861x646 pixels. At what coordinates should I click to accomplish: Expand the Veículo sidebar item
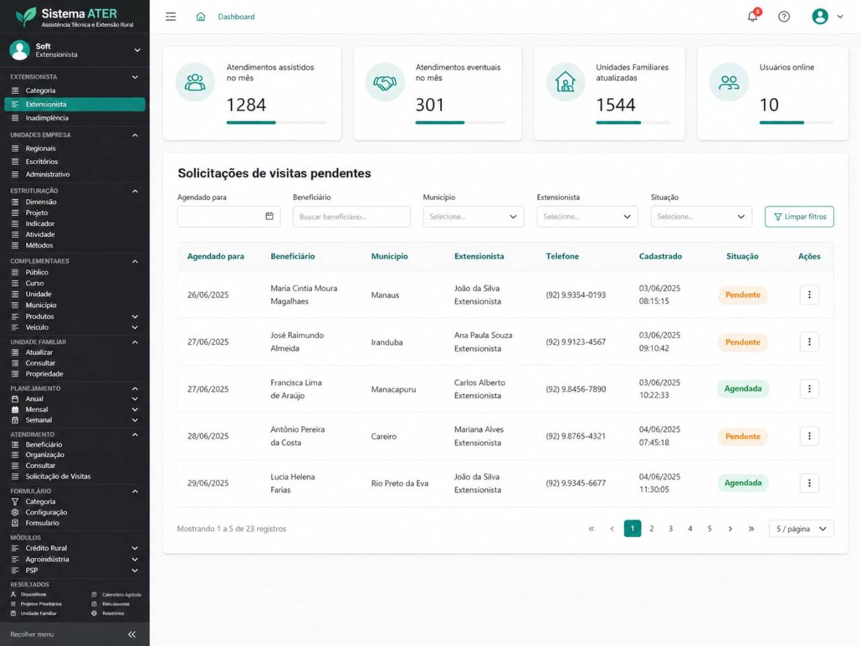pos(135,328)
